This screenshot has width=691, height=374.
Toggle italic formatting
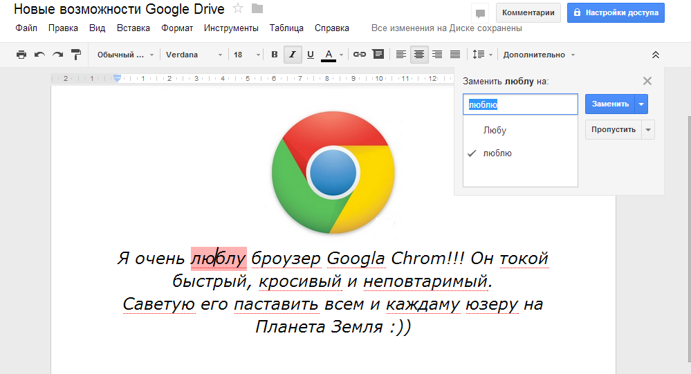[293, 55]
